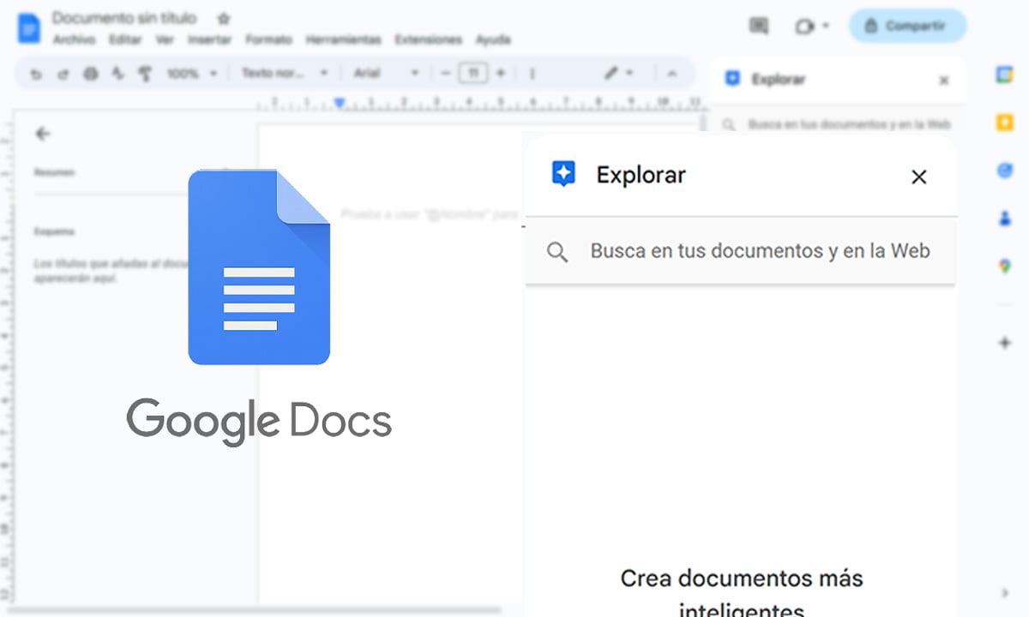The width and height of the screenshot is (1029, 617).
Task: Click the plus icon to get add-ons
Action: coord(1005,343)
